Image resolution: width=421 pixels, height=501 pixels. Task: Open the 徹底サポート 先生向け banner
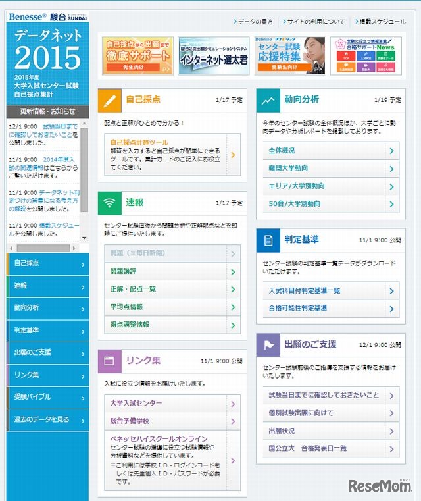coord(137,55)
